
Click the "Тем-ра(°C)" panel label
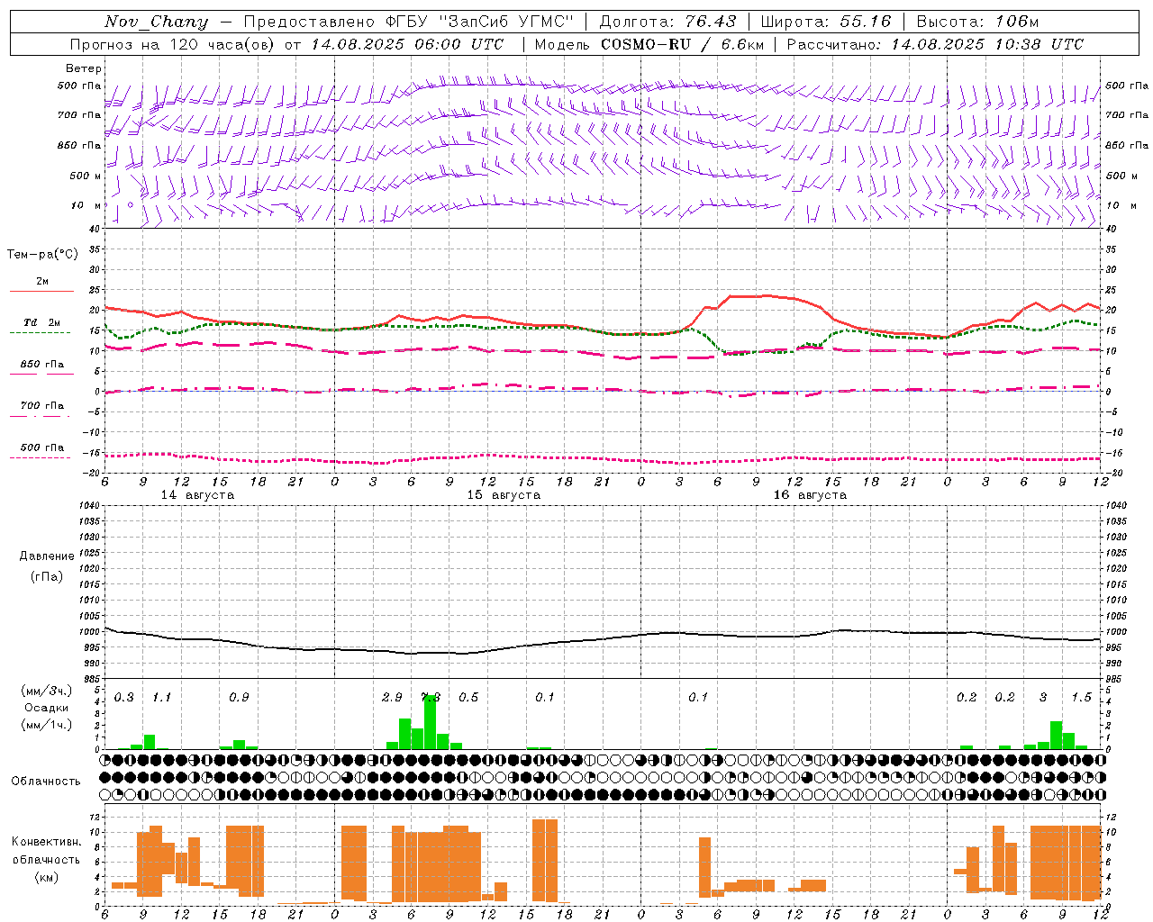(x=43, y=255)
